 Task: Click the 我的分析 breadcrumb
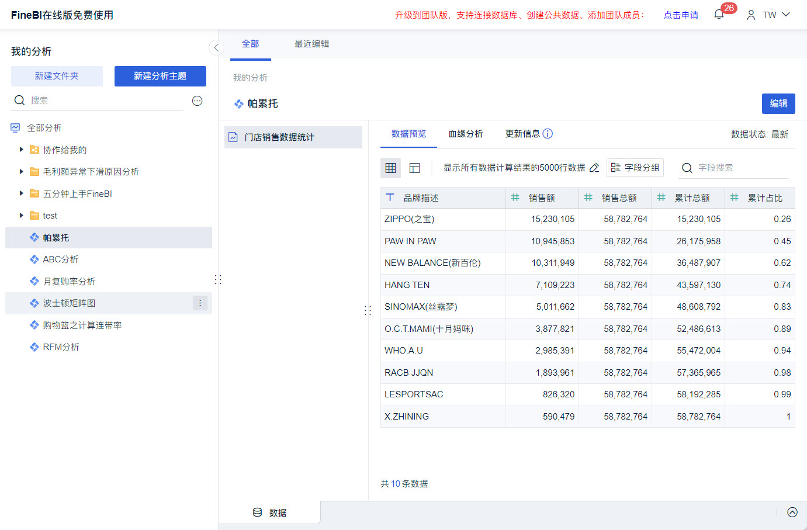[x=251, y=78]
